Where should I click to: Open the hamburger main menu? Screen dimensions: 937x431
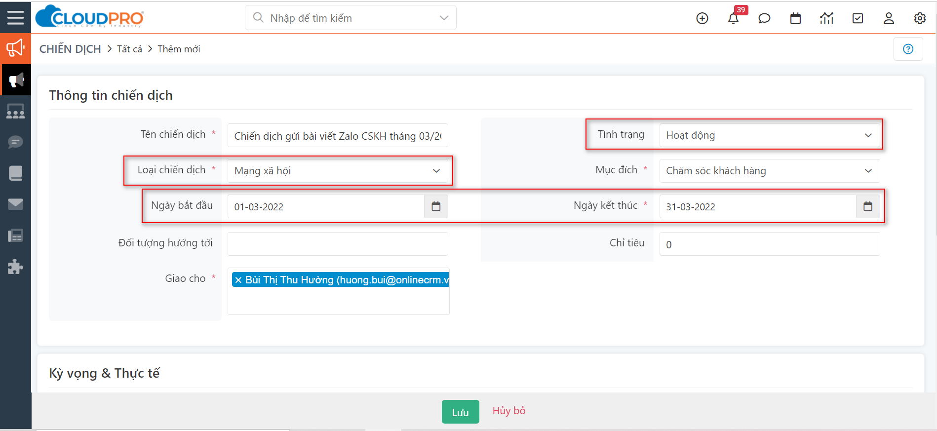[15, 18]
